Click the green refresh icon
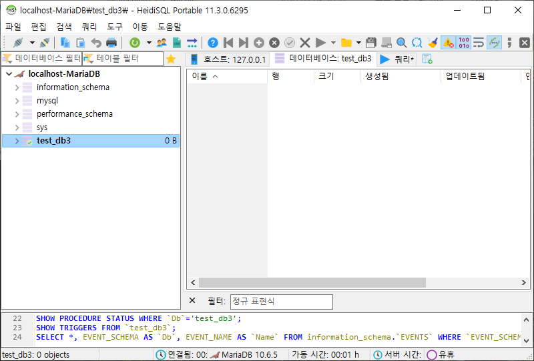Viewport: 534px width, 361px height. click(135, 43)
